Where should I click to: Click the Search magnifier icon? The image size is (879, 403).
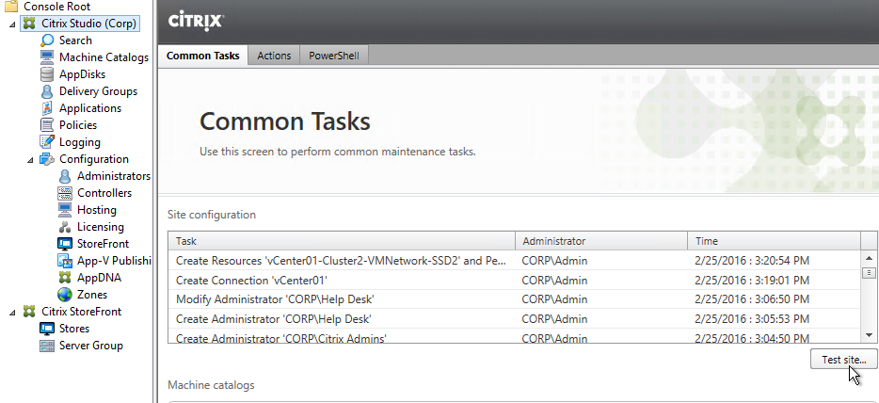tap(48, 40)
